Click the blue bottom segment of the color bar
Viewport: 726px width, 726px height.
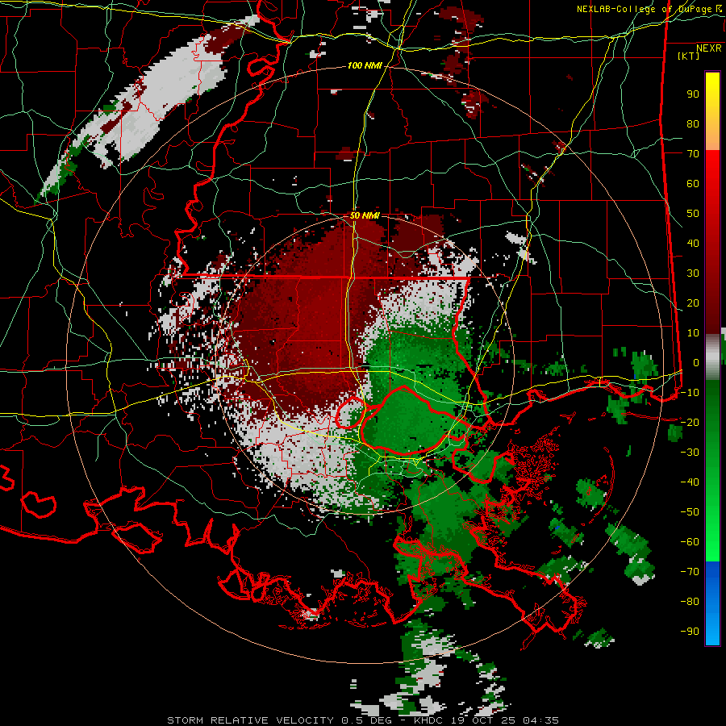click(712, 603)
